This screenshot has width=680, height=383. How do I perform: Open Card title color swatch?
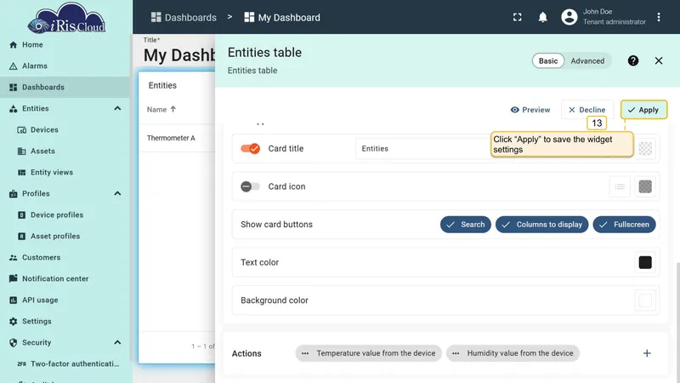(x=645, y=148)
